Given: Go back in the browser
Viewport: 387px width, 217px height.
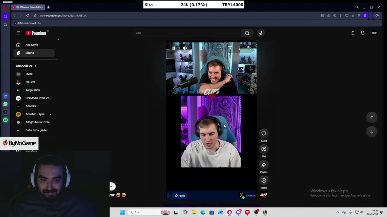Looking at the screenshot, I should tap(14, 15).
